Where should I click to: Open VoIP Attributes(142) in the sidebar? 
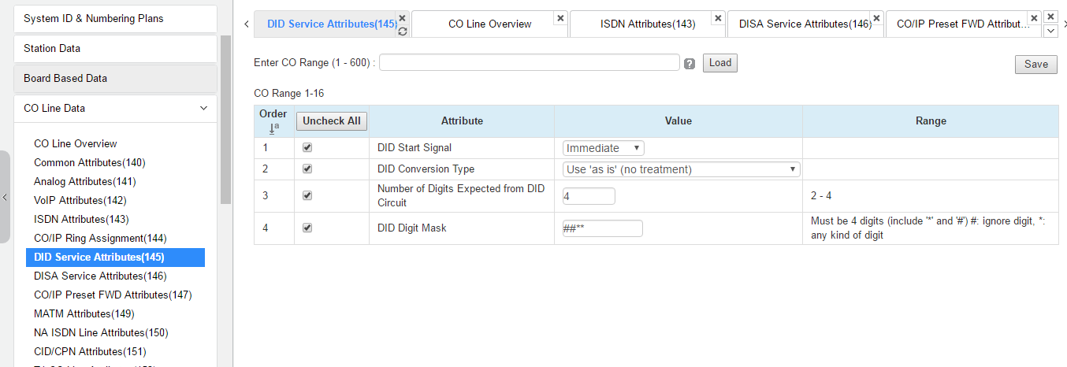tap(80, 200)
